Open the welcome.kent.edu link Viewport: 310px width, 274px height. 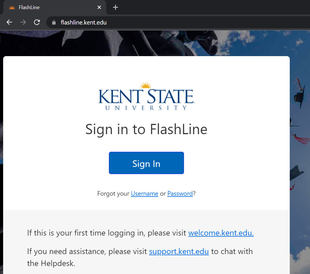click(x=221, y=233)
